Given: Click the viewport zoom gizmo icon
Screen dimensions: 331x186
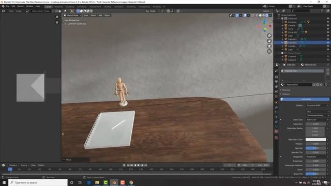Looking at the screenshot, I should pyautogui.click(x=269, y=36).
